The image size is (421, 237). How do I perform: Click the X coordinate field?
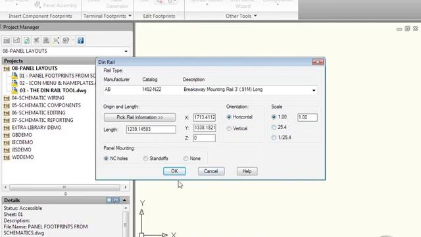(205, 117)
